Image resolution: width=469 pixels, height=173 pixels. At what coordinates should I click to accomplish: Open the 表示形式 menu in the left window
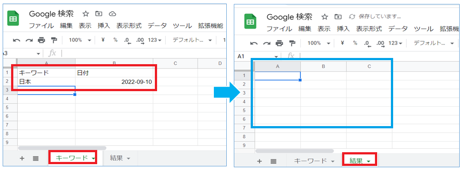click(x=129, y=26)
